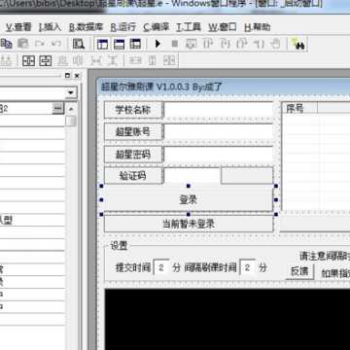The height and width of the screenshot is (350, 350).
Task: Open the I.插入 menu
Action: coord(50,27)
